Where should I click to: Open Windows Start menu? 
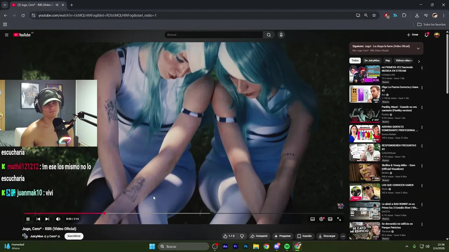tap(152, 246)
